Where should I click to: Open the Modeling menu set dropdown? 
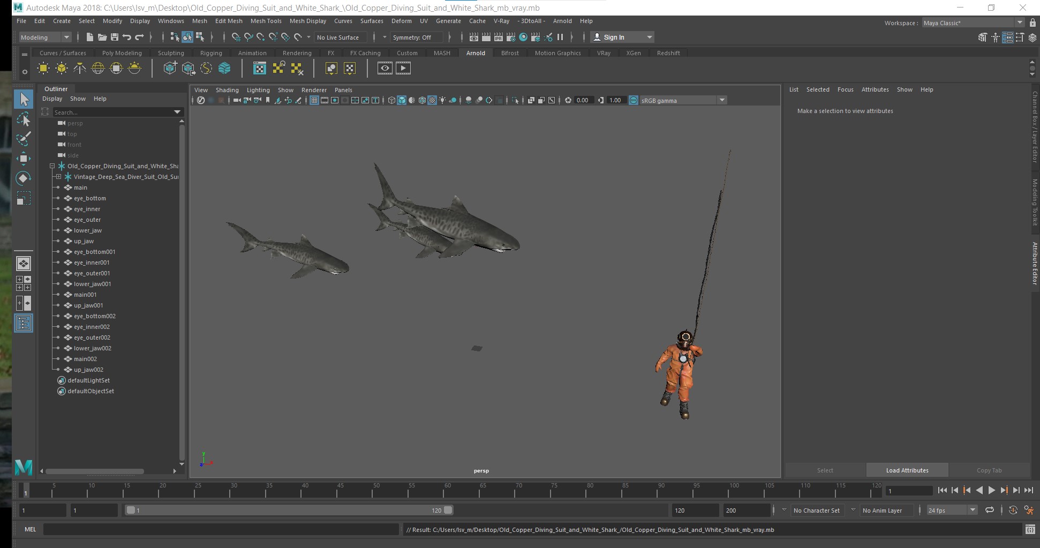pos(45,37)
